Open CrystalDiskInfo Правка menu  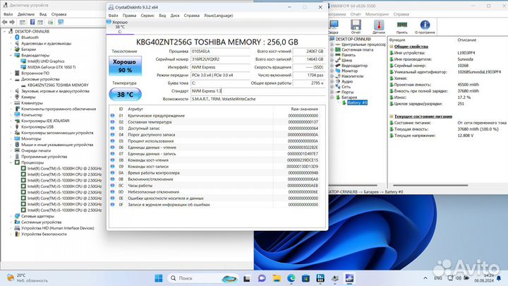(129, 16)
